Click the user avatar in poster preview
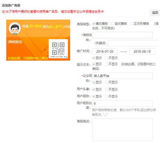The width and height of the screenshot is (160, 143). pyautogui.click(x=15, y=28)
